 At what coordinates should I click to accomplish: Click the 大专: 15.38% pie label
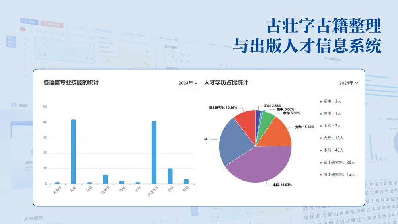pyautogui.click(x=304, y=127)
